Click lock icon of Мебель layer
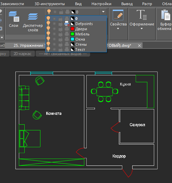172x183 pixels. [61, 34]
